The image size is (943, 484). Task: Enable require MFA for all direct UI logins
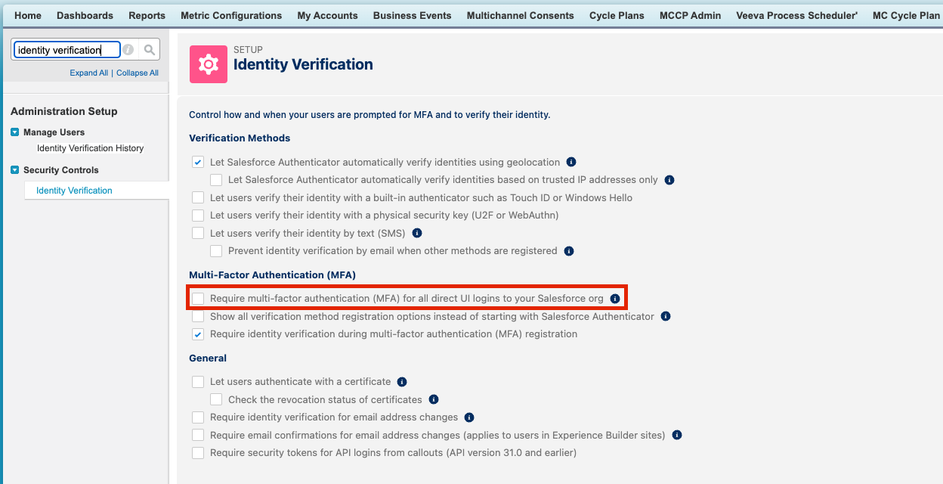(x=198, y=299)
